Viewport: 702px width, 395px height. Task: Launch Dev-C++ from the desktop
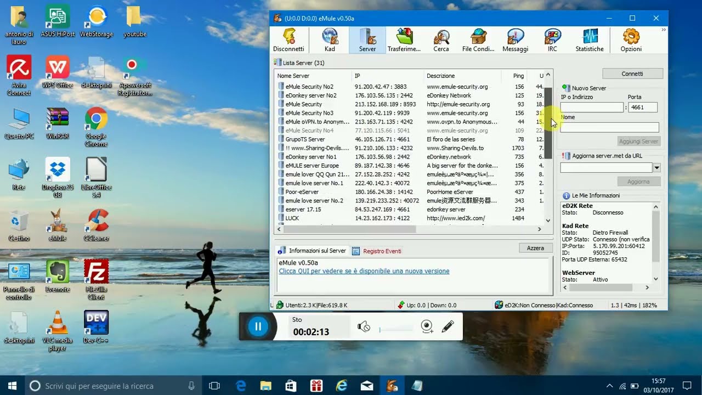pyautogui.click(x=96, y=327)
